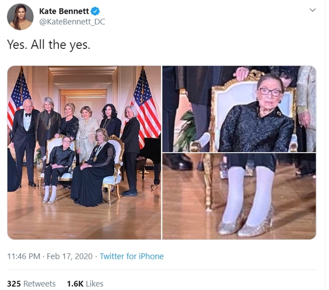
Task: Open the glittery shoes photo
Action: click(x=239, y=196)
